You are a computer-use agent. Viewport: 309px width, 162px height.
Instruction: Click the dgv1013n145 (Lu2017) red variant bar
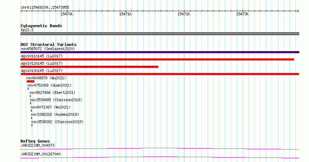pyautogui.click(x=160, y=74)
